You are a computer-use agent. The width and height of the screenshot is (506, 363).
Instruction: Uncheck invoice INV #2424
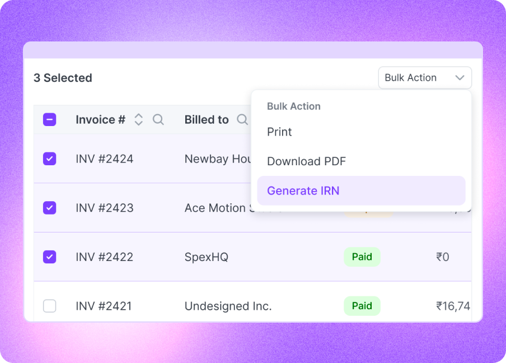49,159
